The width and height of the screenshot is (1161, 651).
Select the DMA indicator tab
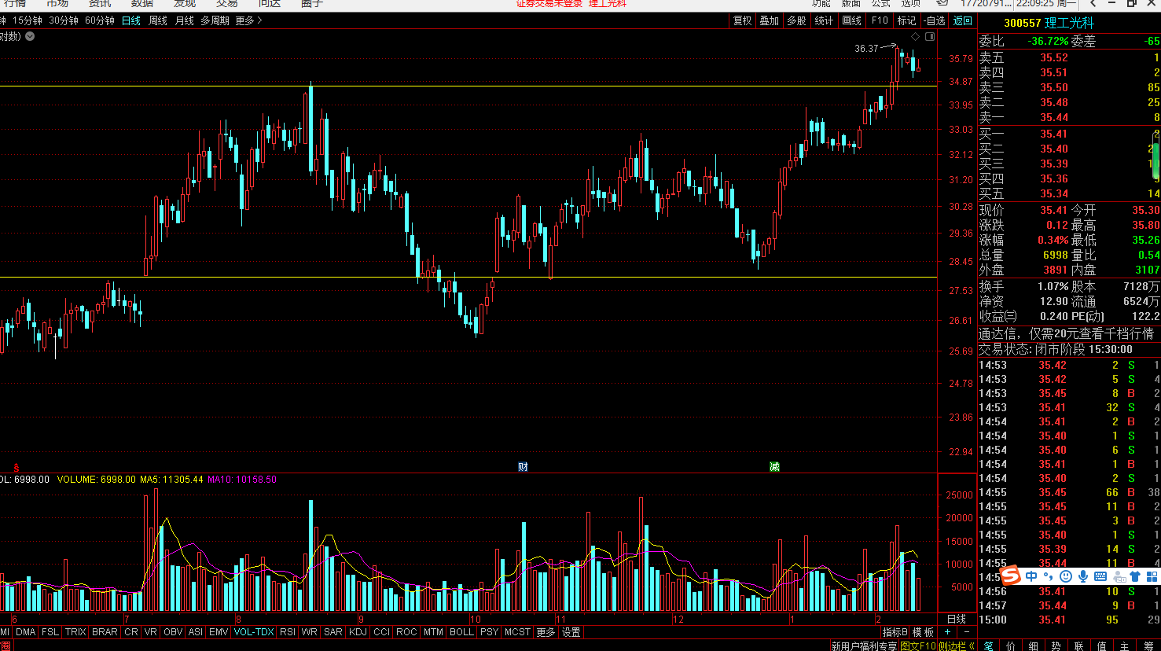point(26,632)
